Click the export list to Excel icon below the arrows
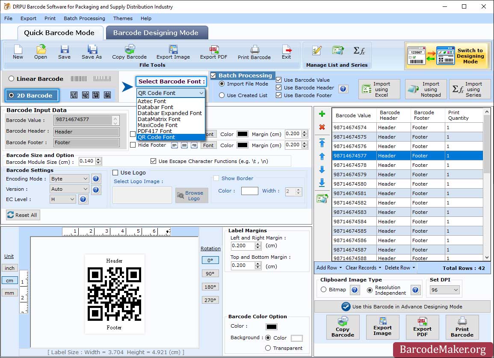The width and height of the screenshot is (494, 358). 322,198
